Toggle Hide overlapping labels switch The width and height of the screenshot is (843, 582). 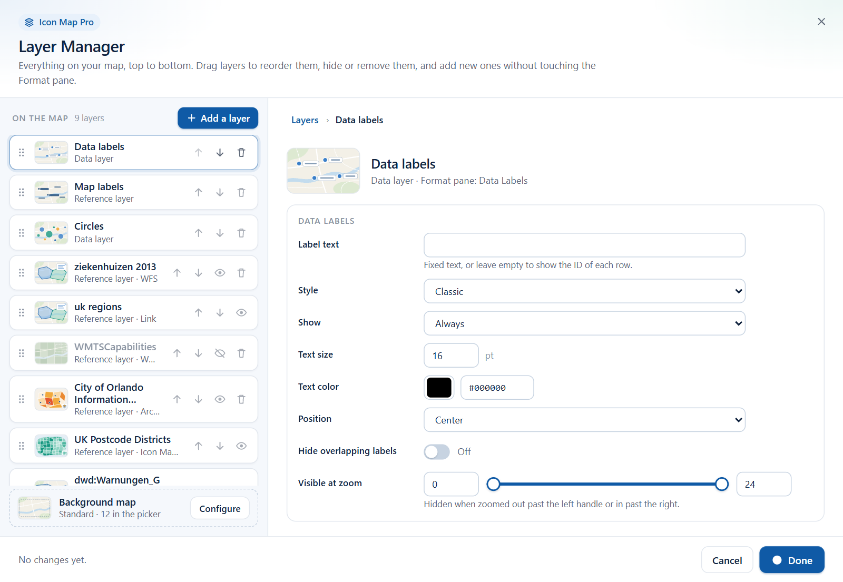[x=437, y=452]
